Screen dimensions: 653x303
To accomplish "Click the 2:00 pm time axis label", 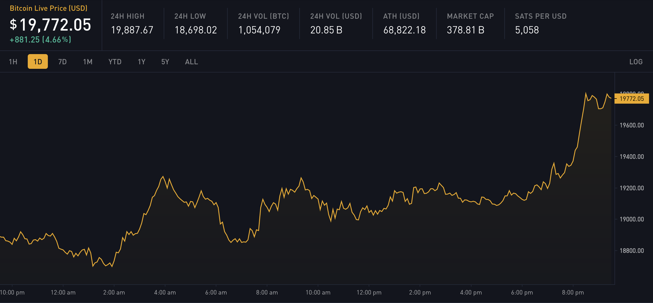I will pyautogui.click(x=420, y=293).
